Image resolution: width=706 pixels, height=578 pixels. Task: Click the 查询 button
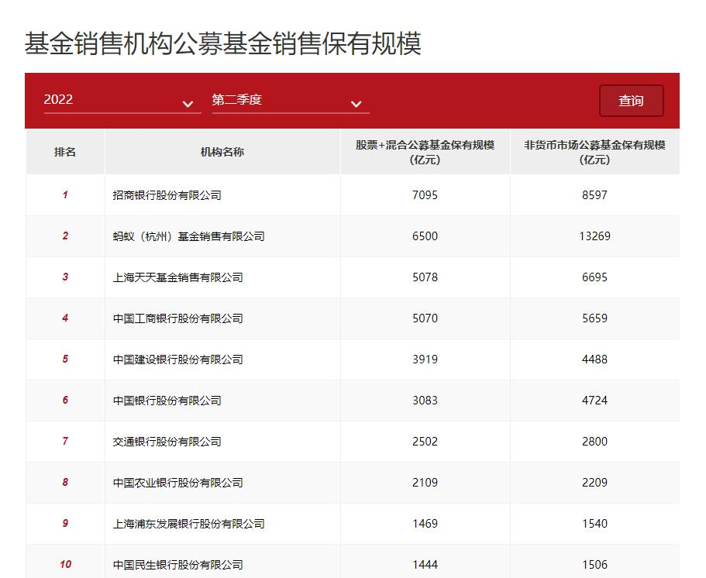(632, 101)
